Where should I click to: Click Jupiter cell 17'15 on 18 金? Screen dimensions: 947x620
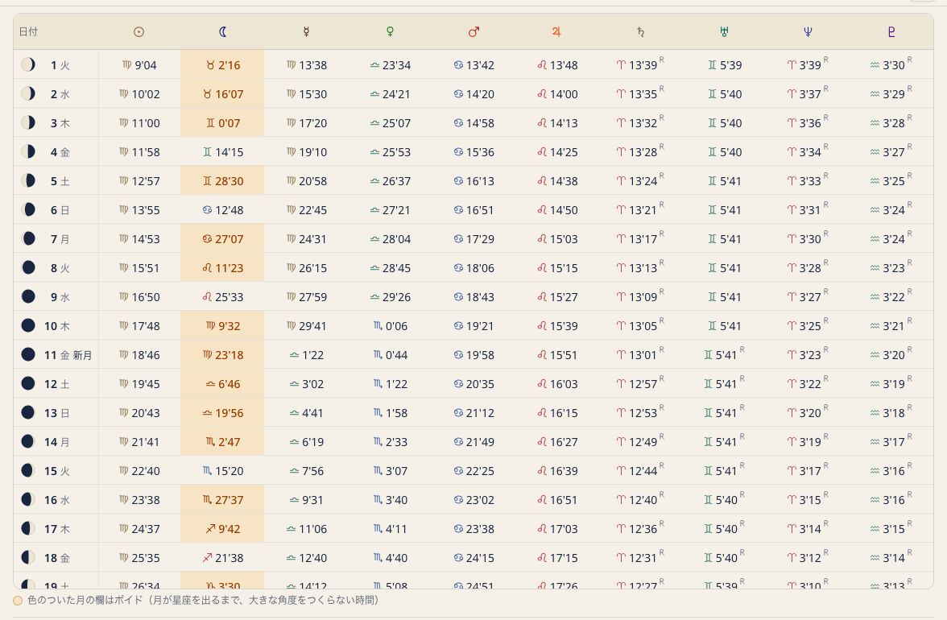pos(557,558)
